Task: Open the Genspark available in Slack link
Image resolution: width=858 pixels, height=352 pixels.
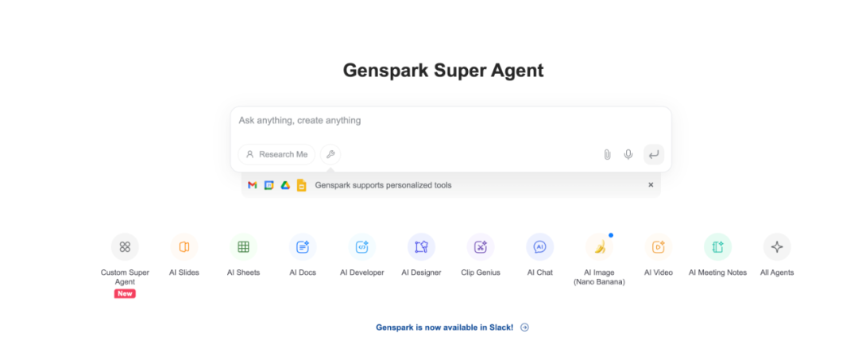Action: coord(444,327)
